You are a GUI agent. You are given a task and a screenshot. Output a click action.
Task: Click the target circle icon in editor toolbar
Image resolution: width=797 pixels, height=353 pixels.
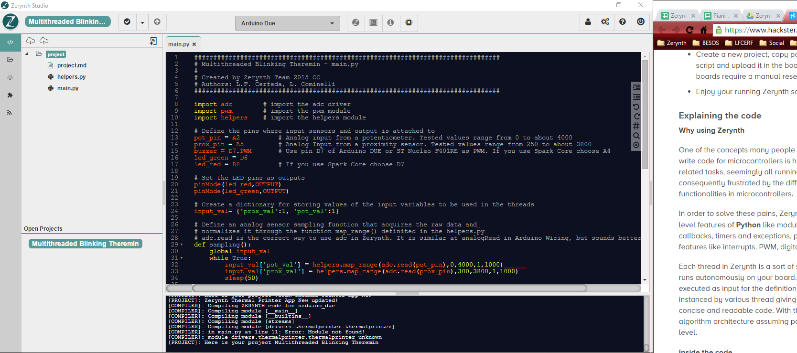tap(636, 145)
